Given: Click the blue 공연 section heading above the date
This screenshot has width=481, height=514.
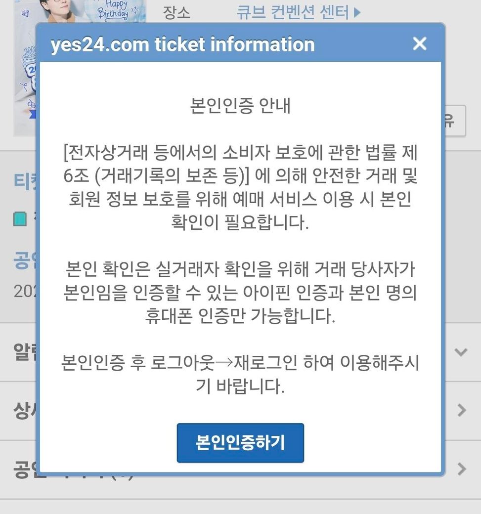Looking at the screenshot, I should (25, 260).
